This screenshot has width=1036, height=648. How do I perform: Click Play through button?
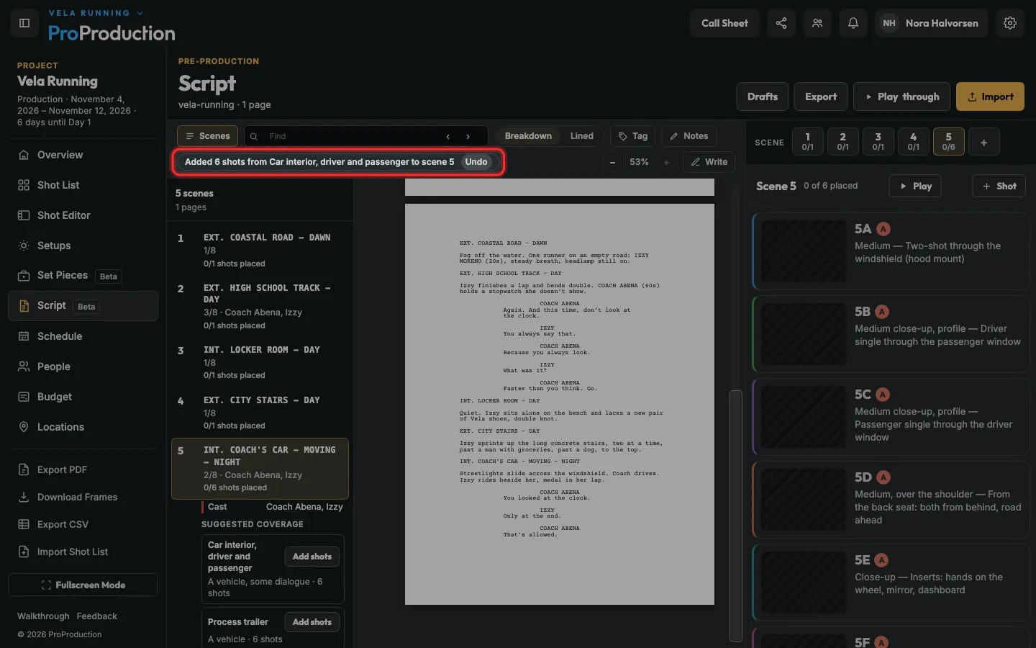(x=901, y=96)
